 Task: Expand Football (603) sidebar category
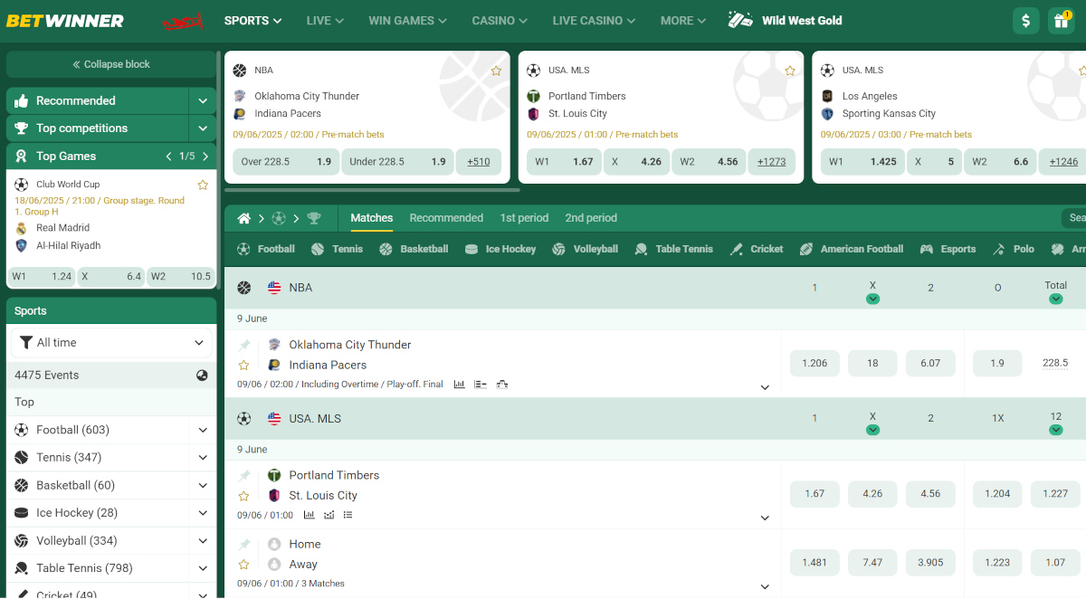(202, 431)
